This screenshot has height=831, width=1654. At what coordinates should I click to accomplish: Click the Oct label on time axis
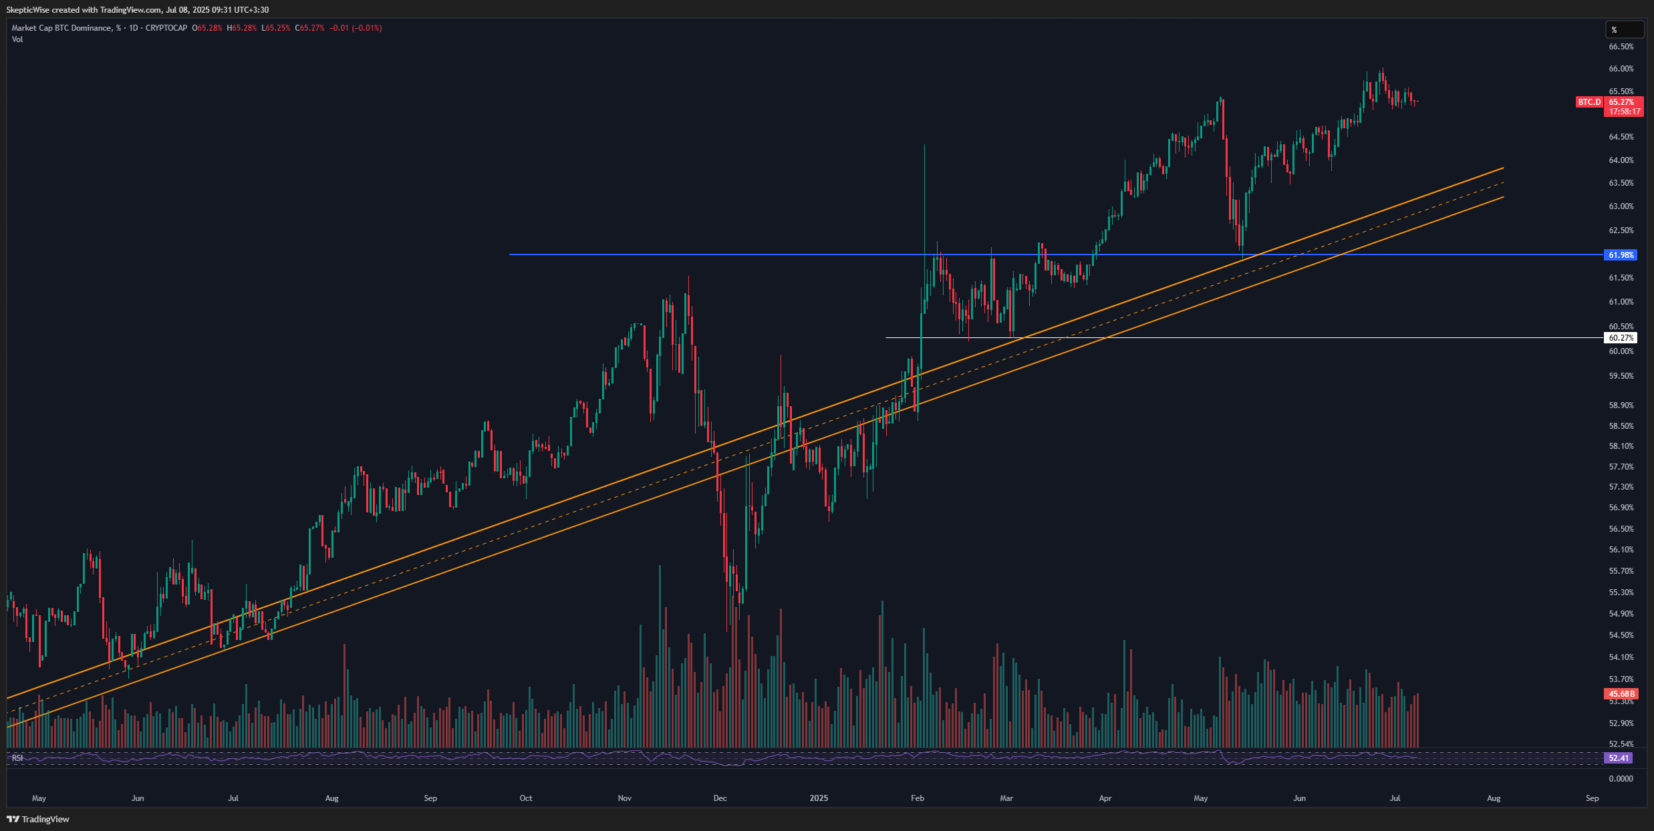coord(526,798)
